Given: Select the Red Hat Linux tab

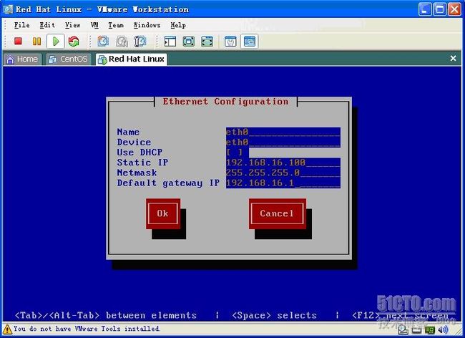Looking at the screenshot, I should coord(132,59).
